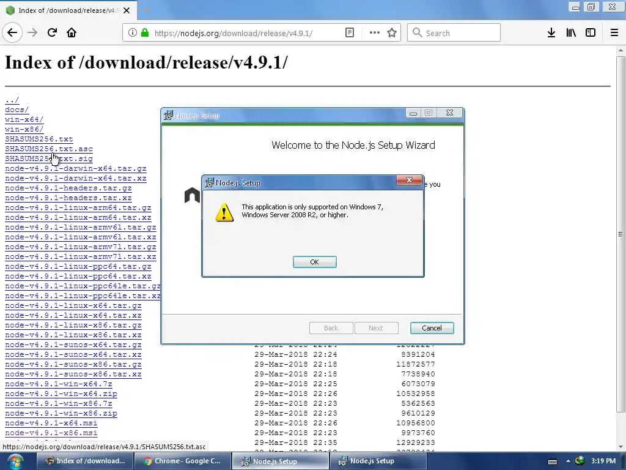Image resolution: width=626 pixels, height=470 pixels.
Task: Click OK in the warning dialog
Action: [x=315, y=262]
